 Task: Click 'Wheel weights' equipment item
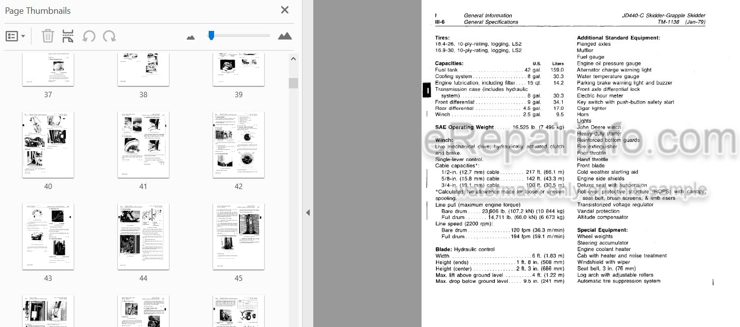pyautogui.click(x=595, y=236)
